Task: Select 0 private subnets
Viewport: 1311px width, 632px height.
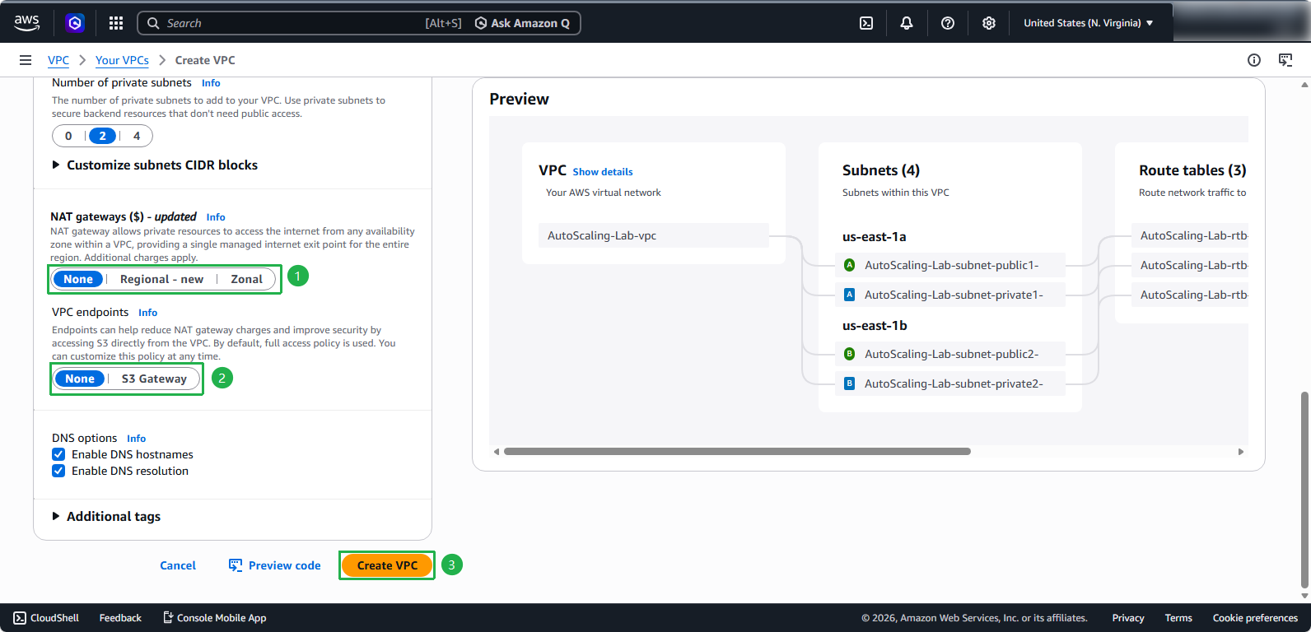Action: point(68,136)
